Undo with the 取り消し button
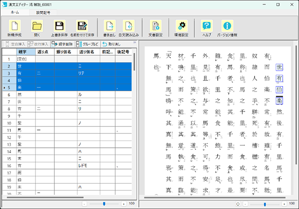Screen dimensions: 299x209 coord(111,44)
